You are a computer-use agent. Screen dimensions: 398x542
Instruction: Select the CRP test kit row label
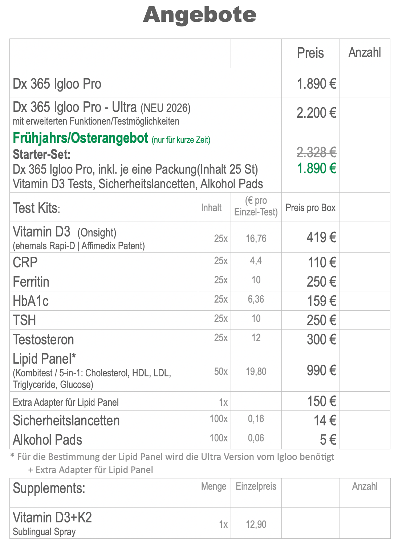(x=25, y=262)
